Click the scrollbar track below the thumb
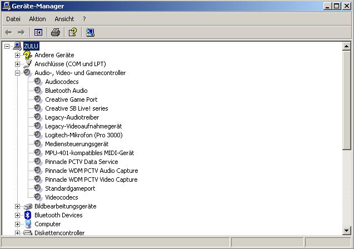 coord(346,188)
